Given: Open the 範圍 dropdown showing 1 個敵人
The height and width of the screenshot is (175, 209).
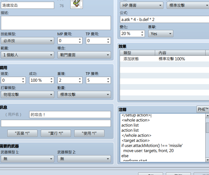Looking at the screenshot, I should point(28,55).
